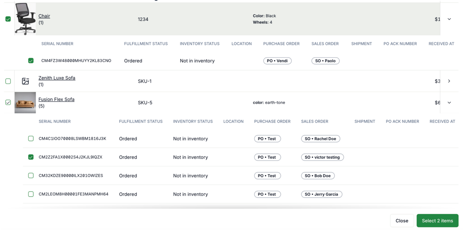The width and height of the screenshot is (463, 230).
Task: Click Ordered status in Jerry Garcia row
Action: tap(128, 194)
